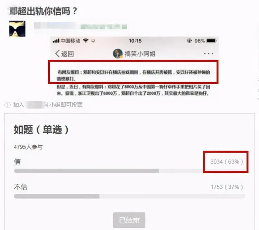Click the post title 郑超出轨你信吗
The width and height of the screenshot is (259, 230).
pyautogui.click(x=43, y=11)
